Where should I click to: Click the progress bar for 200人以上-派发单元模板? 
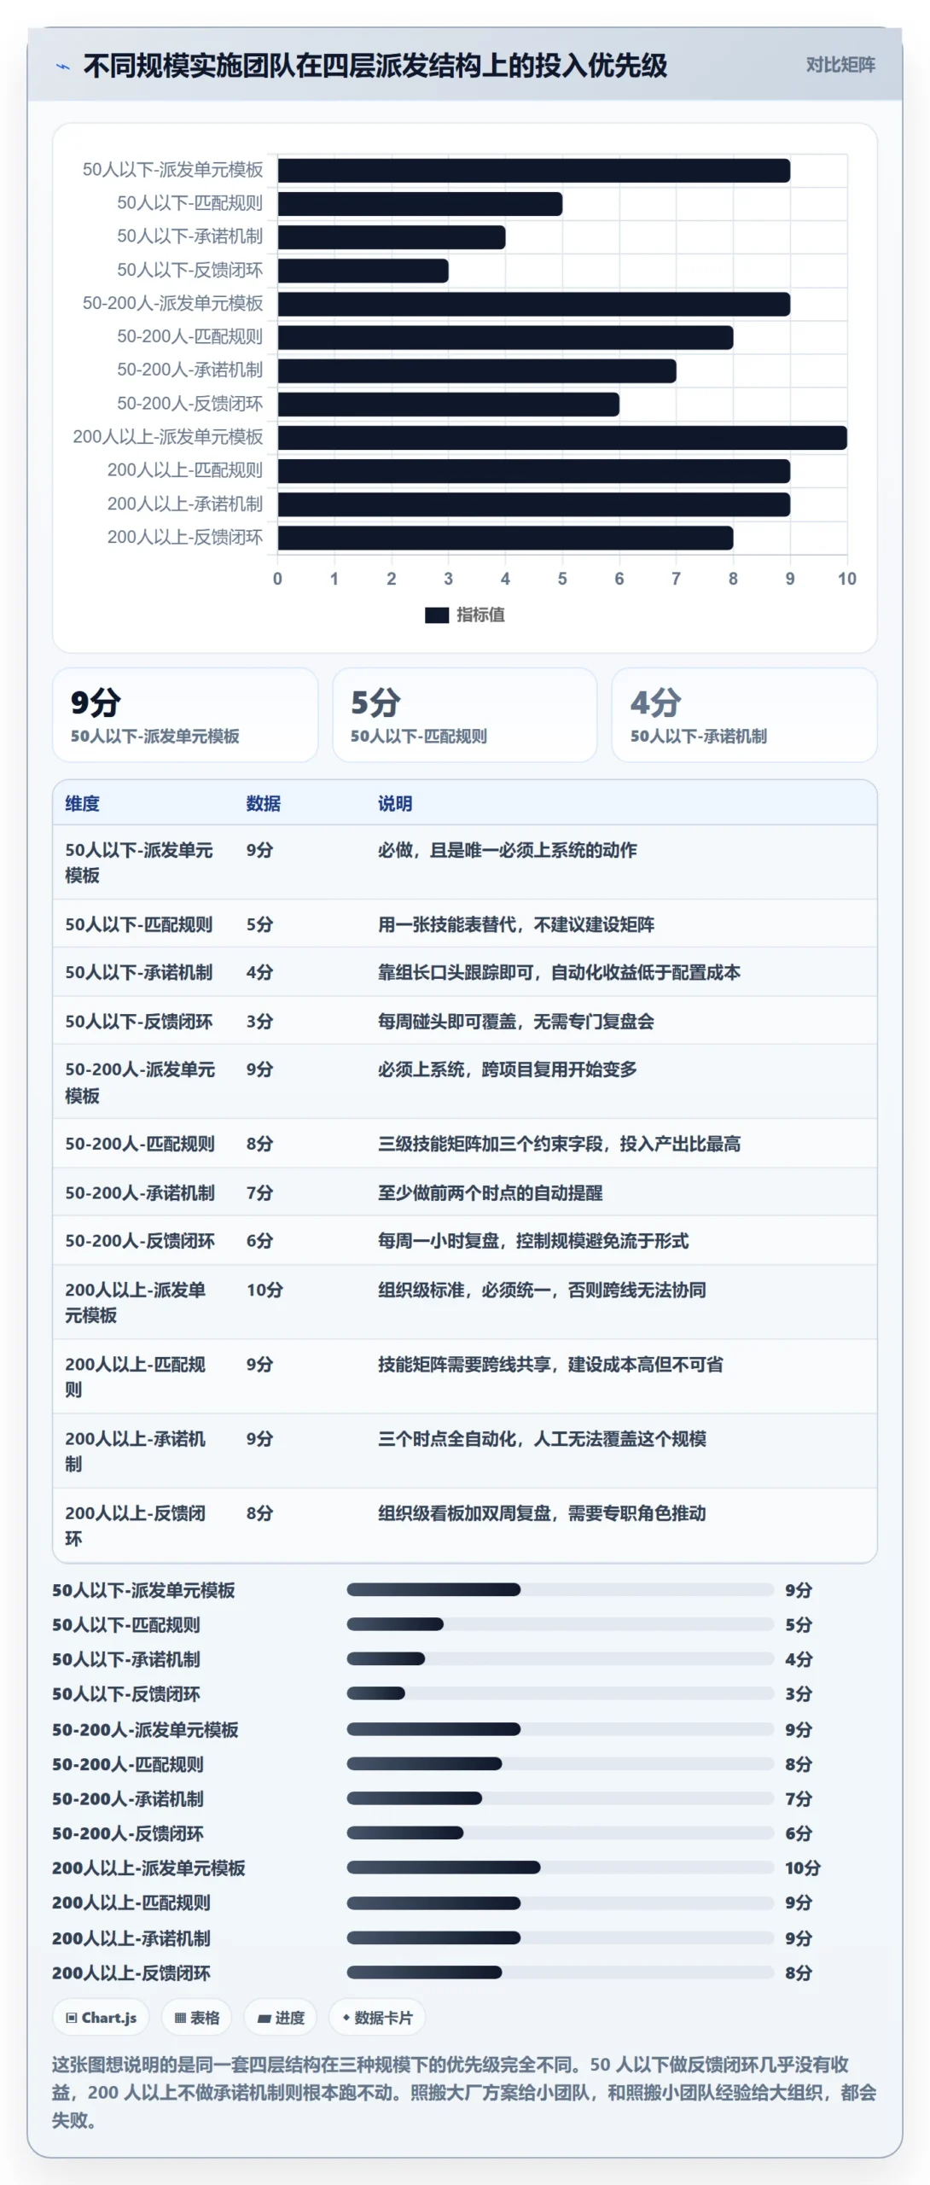(x=560, y=1867)
